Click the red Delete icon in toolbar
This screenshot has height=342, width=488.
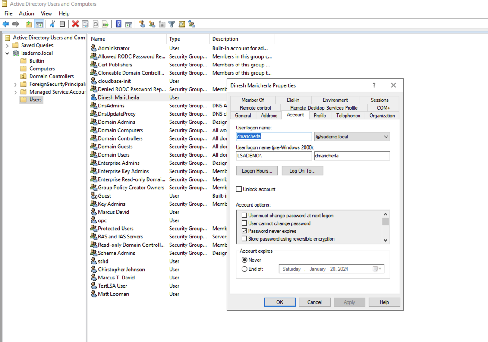(x=76, y=24)
